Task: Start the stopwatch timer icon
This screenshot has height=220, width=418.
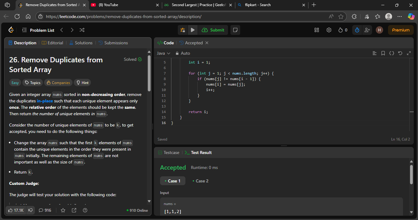Action: coord(357,30)
